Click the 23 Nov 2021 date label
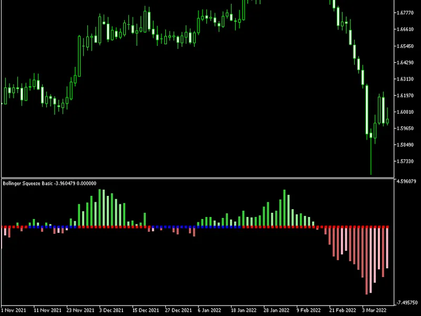The height and width of the screenshot is (316, 421). point(81,310)
